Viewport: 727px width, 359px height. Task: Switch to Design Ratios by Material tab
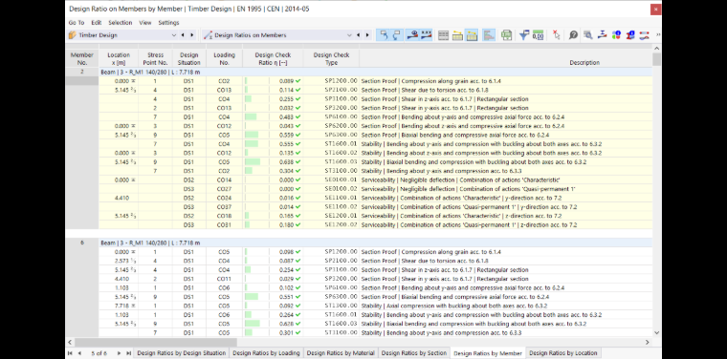341,353
